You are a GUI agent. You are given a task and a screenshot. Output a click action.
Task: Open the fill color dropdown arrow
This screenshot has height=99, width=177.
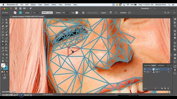click(17, 13)
